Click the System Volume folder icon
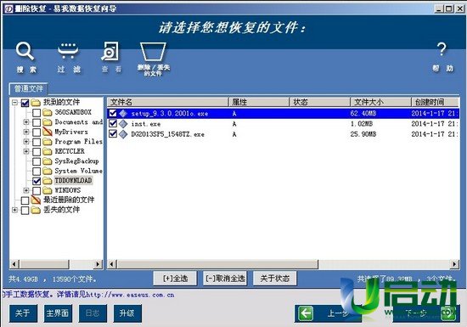Image resolution: width=467 pixels, height=327 pixels. coord(47,171)
